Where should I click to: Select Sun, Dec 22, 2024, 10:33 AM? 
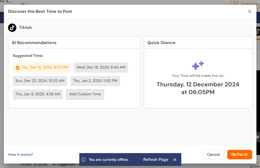[40, 81]
